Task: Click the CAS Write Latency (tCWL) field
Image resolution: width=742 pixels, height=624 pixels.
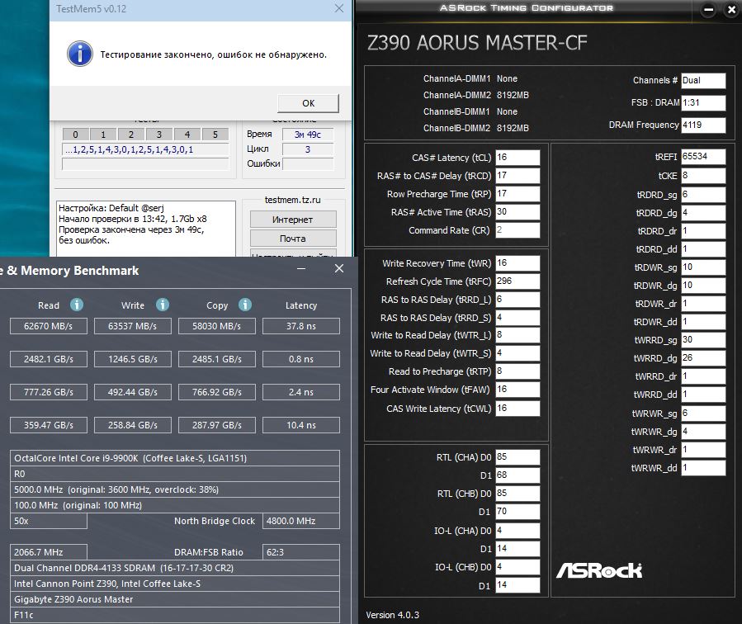Action: click(518, 409)
